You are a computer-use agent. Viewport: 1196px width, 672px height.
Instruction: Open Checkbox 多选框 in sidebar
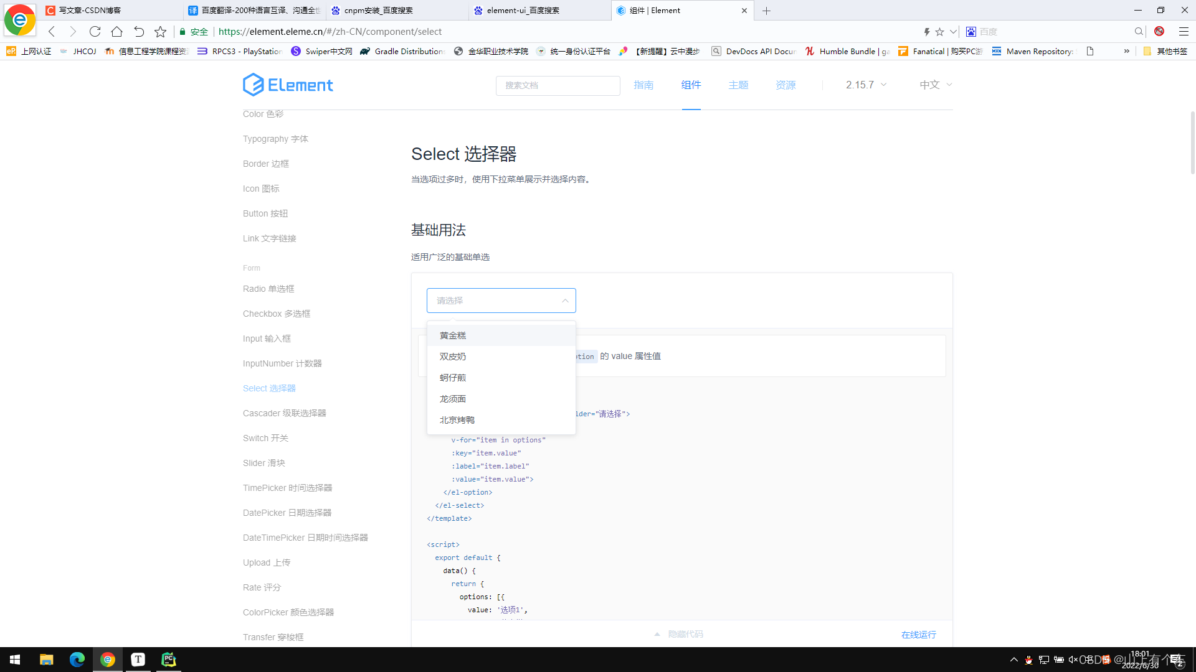click(277, 314)
